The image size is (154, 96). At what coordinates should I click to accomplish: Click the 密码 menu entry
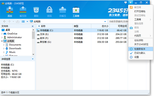click(141, 28)
